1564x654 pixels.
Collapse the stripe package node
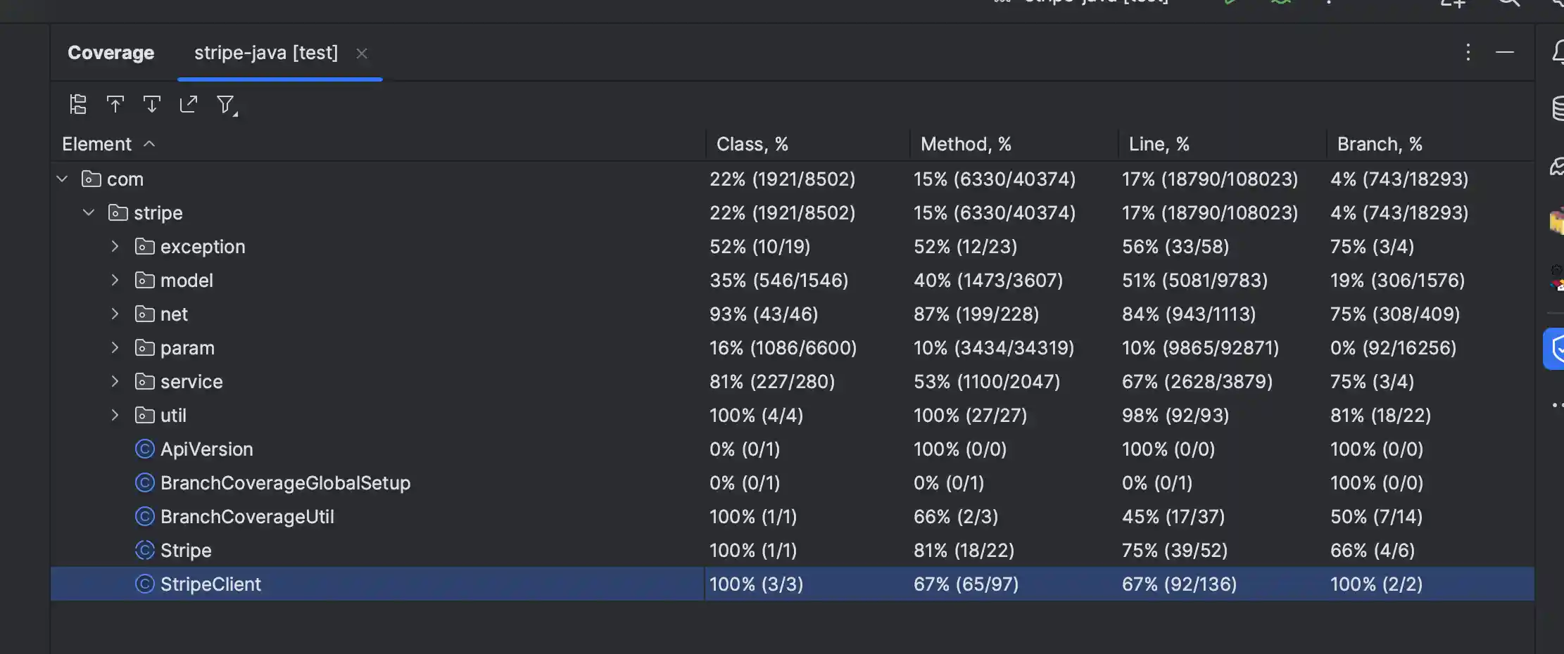point(89,212)
